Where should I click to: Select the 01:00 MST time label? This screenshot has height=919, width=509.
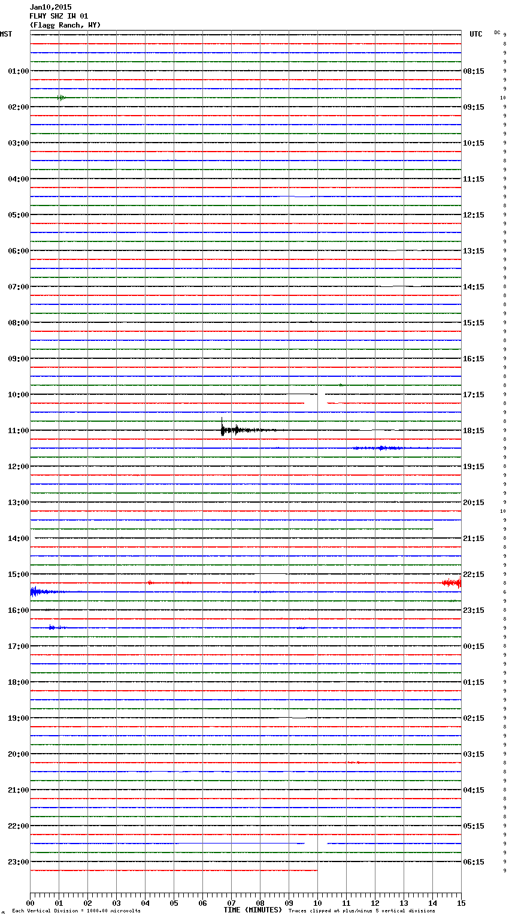(19, 71)
